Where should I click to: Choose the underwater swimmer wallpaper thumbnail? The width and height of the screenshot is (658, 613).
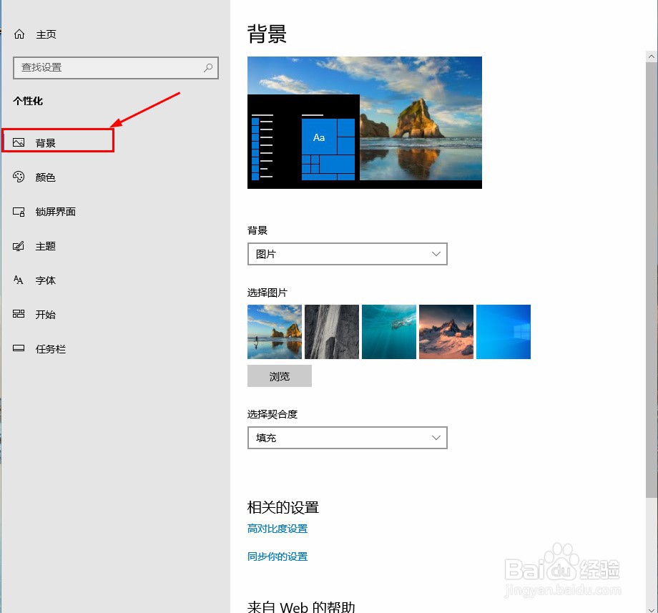pyautogui.click(x=389, y=332)
